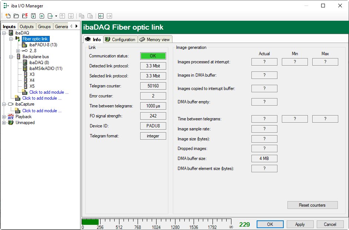Switch to the Outputs tab
349x230 pixels.
point(27,27)
